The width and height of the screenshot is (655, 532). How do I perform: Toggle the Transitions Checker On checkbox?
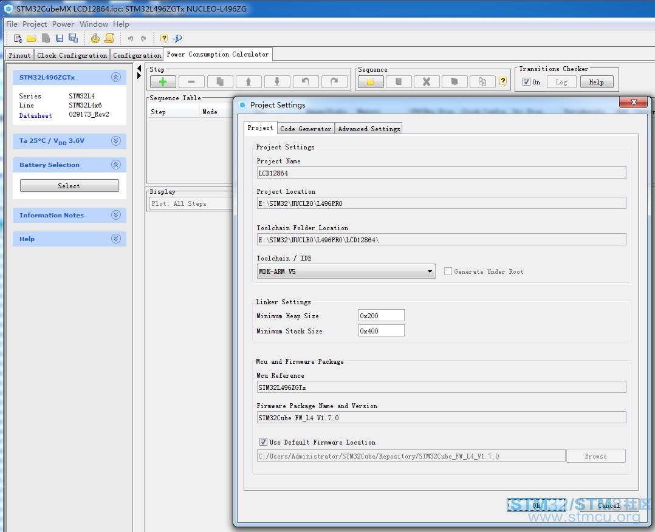click(x=526, y=82)
